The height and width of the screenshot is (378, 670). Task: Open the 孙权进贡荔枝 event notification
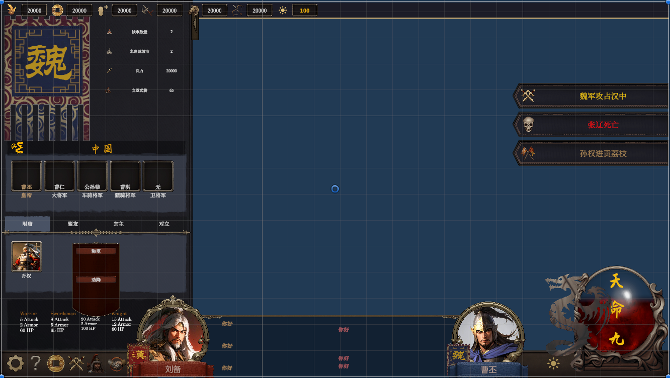click(591, 153)
